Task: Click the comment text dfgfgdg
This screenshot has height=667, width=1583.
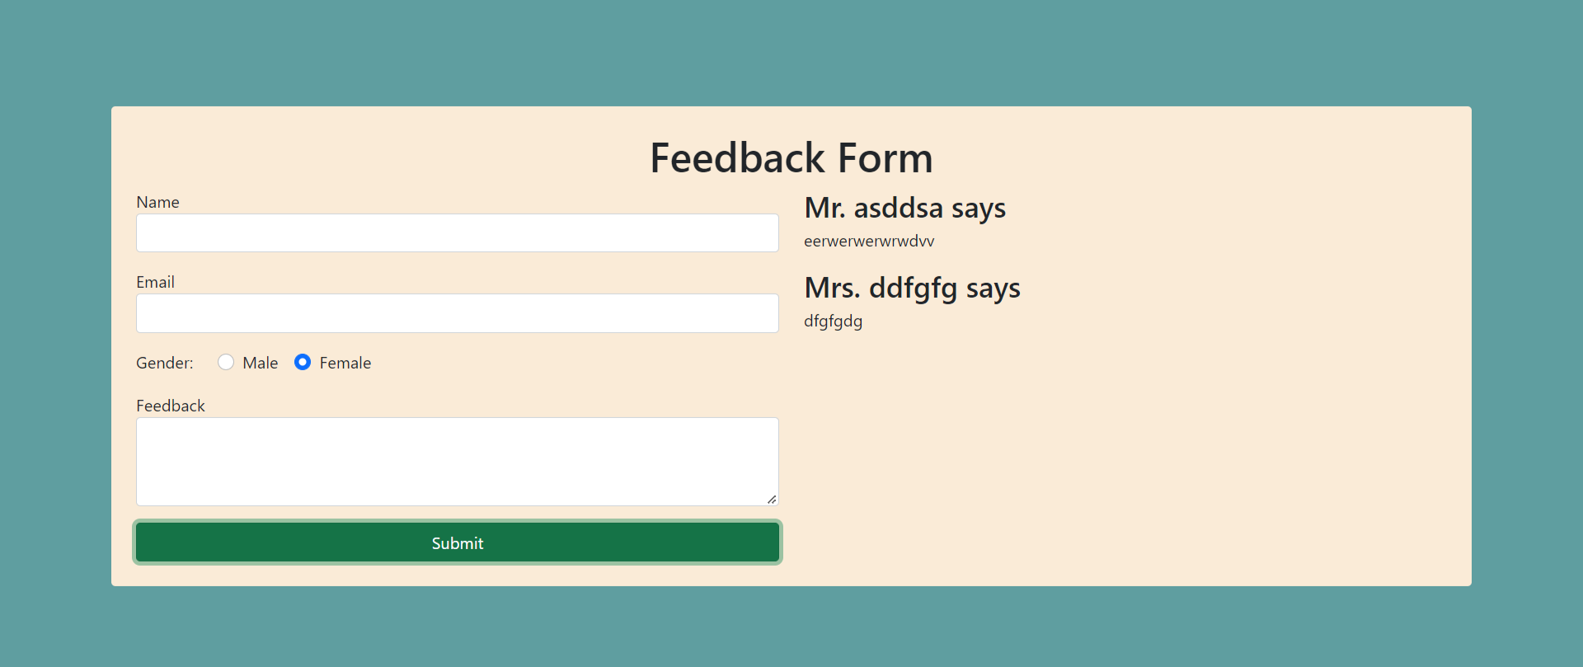Action: click(x=833, y=322)
